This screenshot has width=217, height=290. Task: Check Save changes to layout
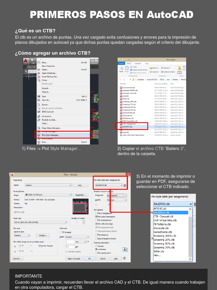96,238
